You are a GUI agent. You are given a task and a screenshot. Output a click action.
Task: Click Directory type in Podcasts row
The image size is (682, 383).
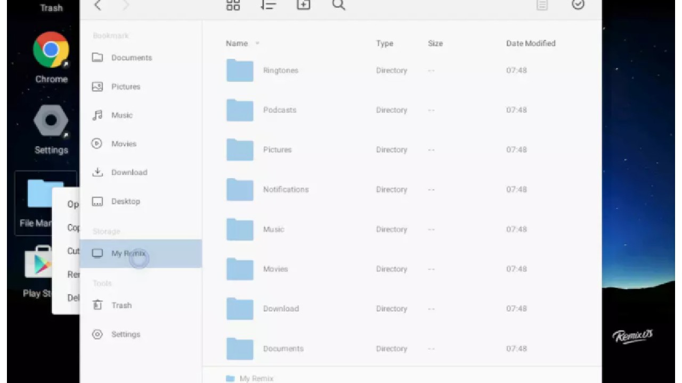point(392,110)
